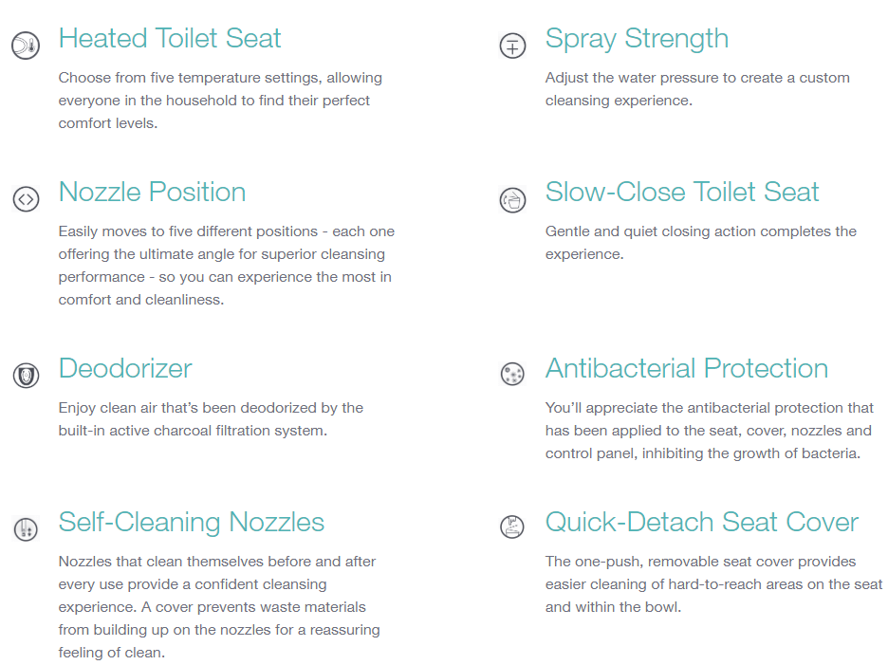Viewport: 888px width, 665px height.
Task: Click the nozzle position arrows icon
Action: point(26,199)
